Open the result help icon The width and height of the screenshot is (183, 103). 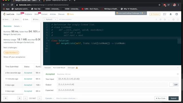[178, 74]
